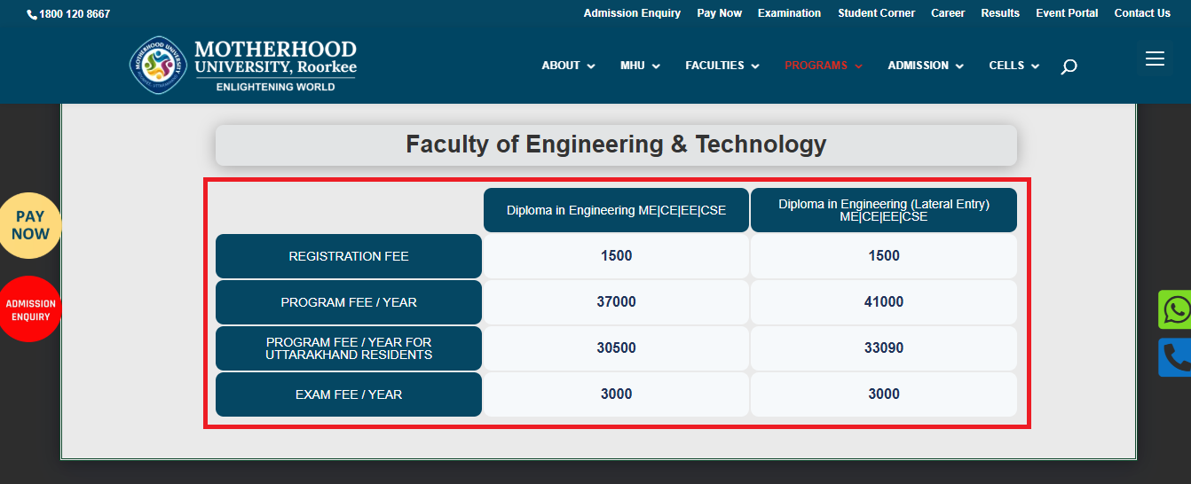Click the yellow PAY NOW circle

pyautogui.click(x=30, y=225)
